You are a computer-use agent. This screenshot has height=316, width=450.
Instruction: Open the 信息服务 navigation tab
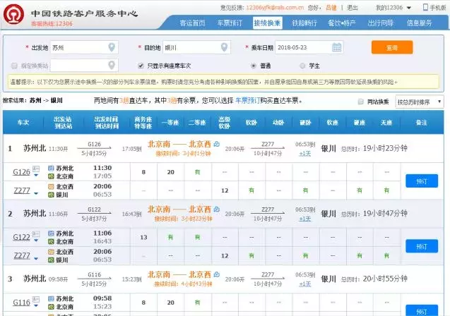point(419,23)
